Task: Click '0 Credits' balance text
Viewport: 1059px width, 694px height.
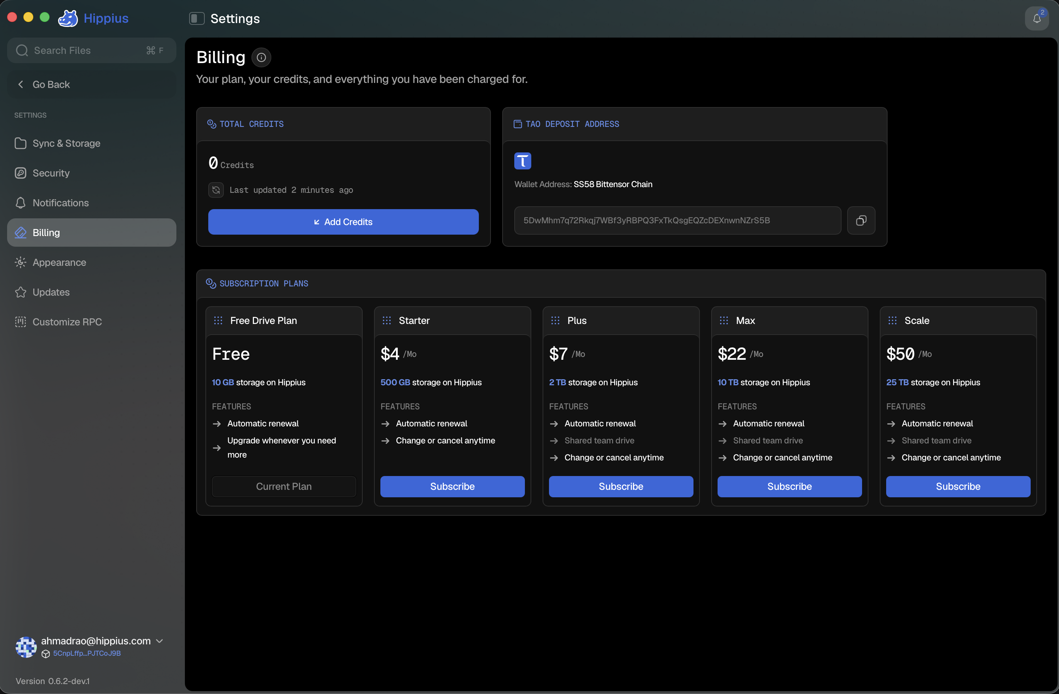Action: (231, 163)
